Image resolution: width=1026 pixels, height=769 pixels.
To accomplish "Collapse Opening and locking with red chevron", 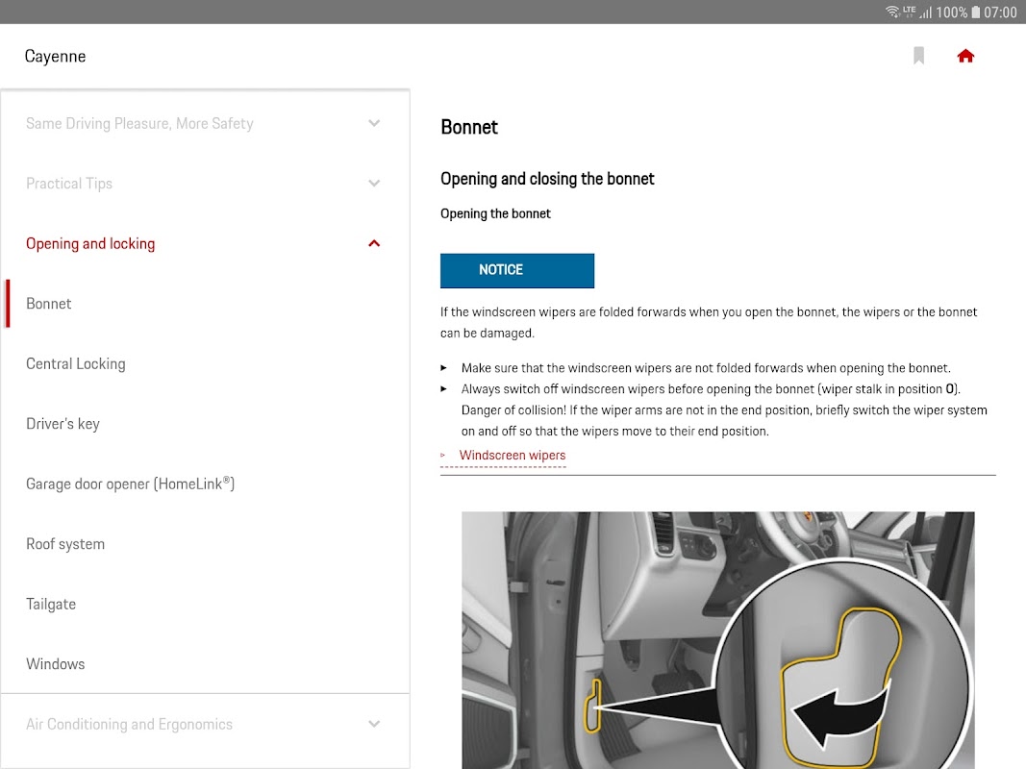I will tap(374, 243).
